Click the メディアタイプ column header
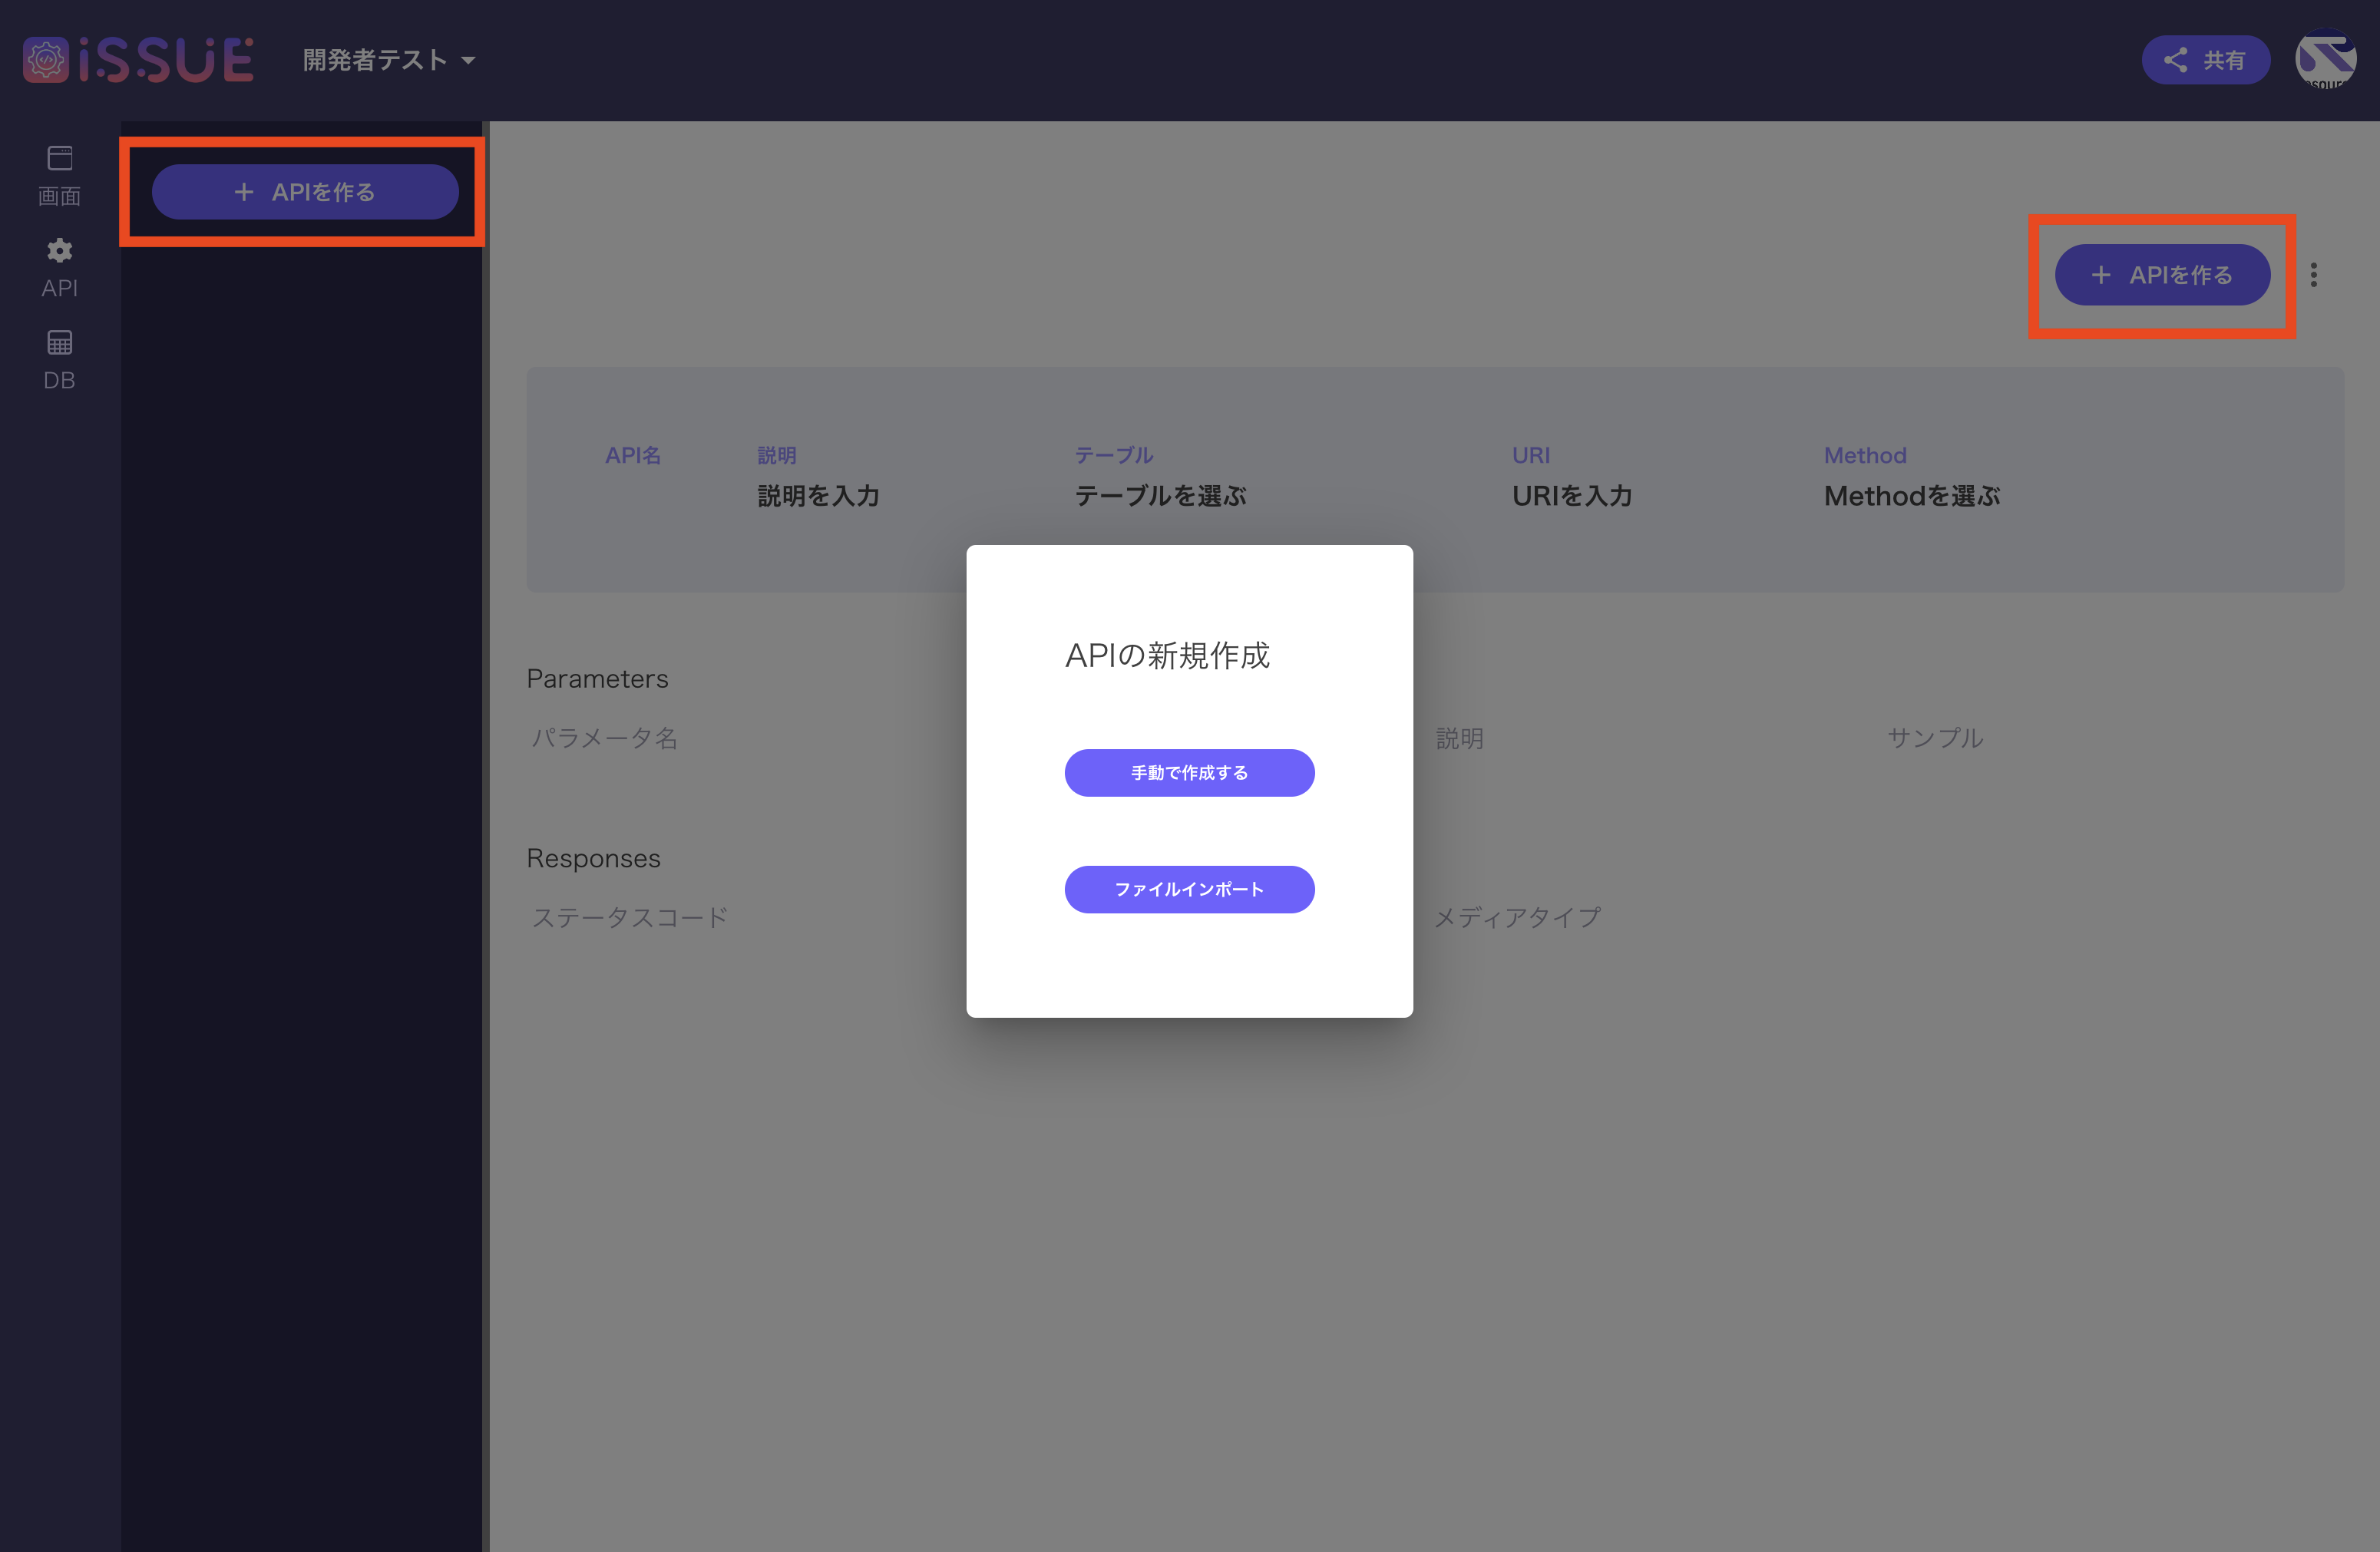Screen dimensions: 2380x1552 coord(1518,917)
